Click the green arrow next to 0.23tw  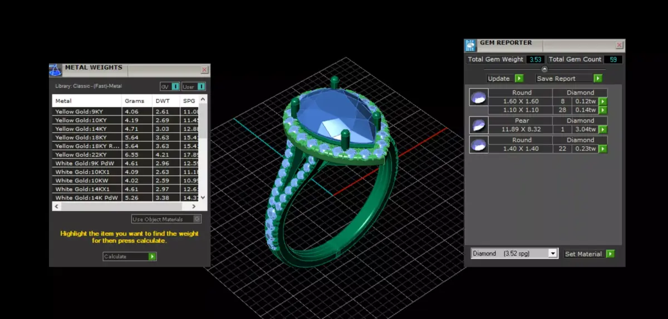(x=602, y=149)
